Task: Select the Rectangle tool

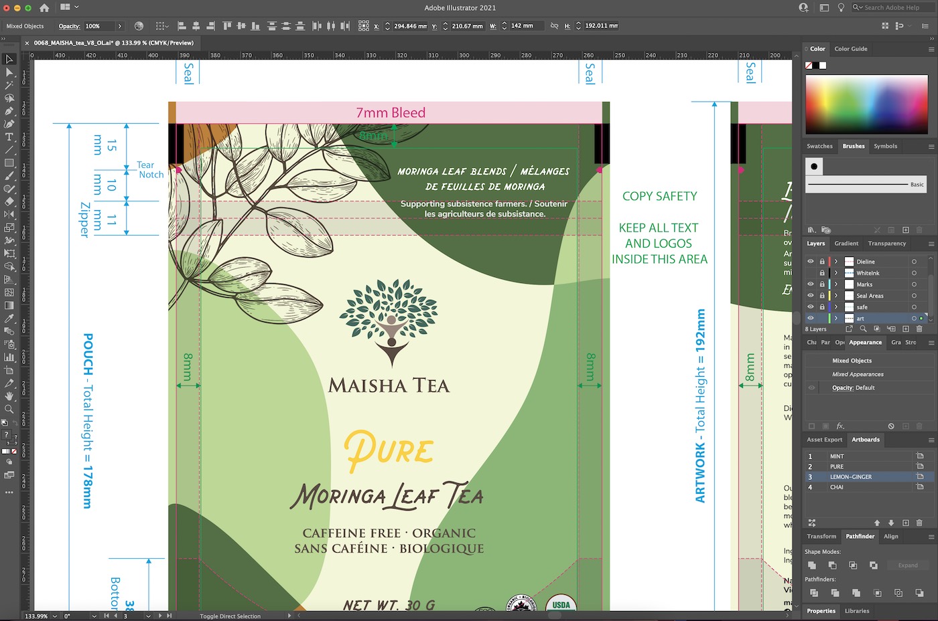Action: 9,163
